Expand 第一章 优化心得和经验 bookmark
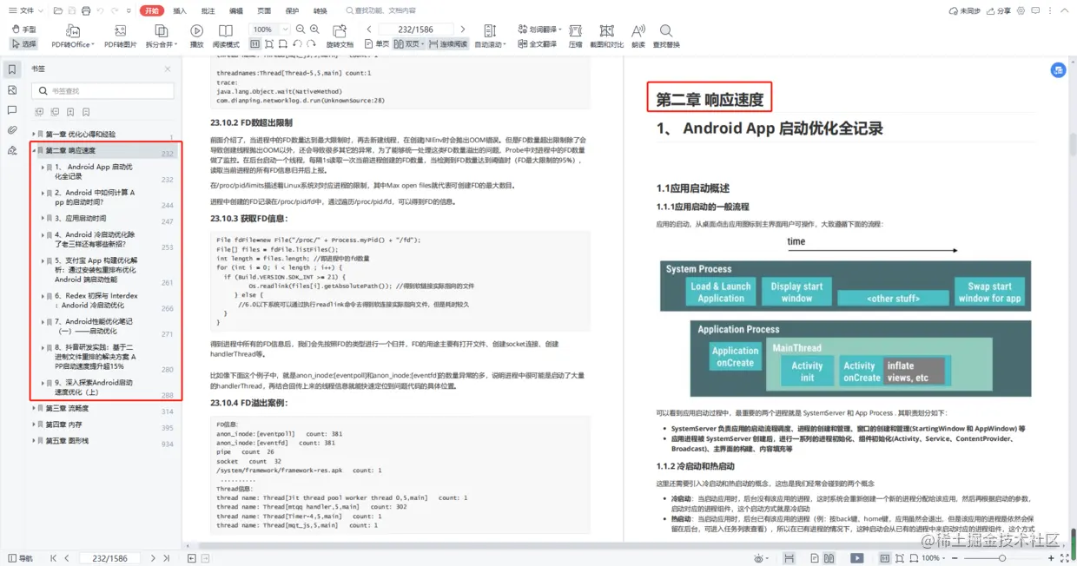This screenshot has height=566, width=1077. point(34,135)
